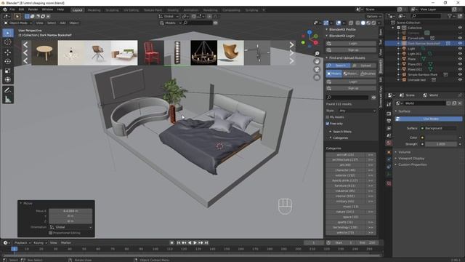465x262 pixels.
Task: Select the chandelier asset thumbnail
Action: [204, 53]
